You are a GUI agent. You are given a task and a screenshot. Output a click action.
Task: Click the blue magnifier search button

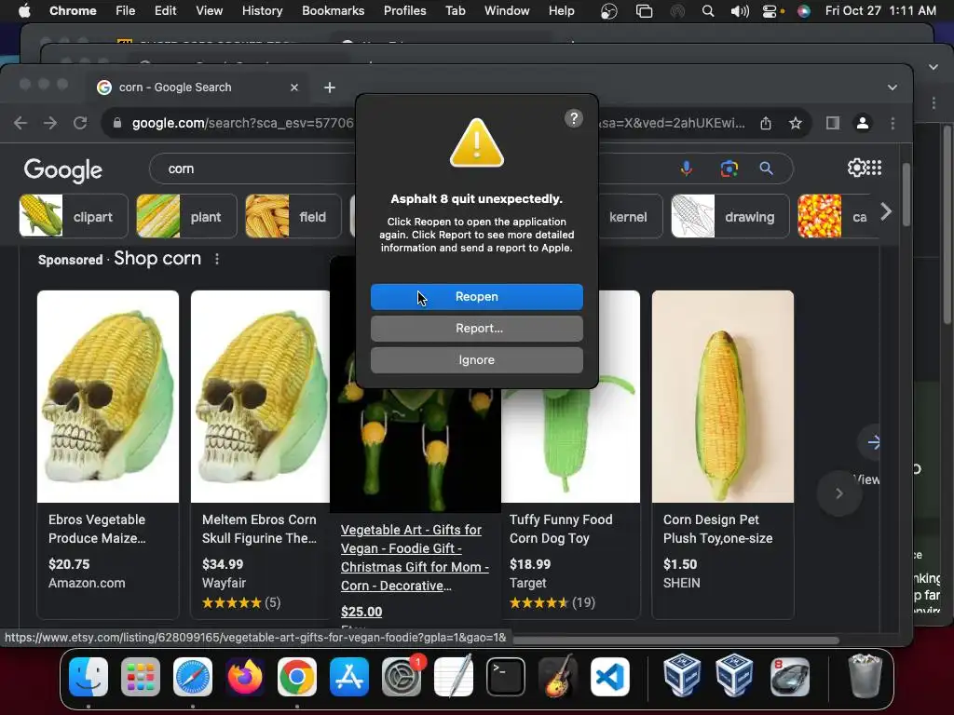[x=766, y=169]
